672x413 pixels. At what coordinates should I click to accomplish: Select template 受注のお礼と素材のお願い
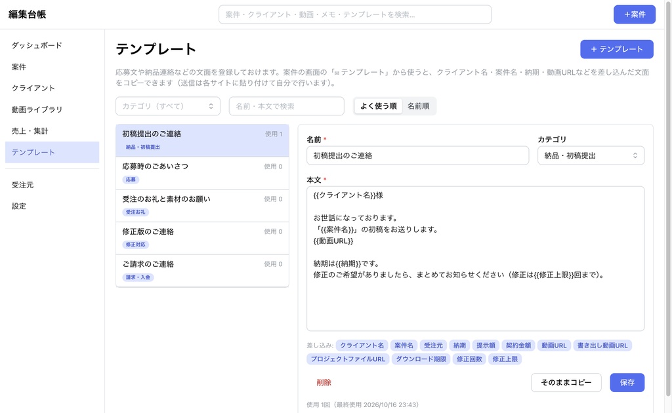(x=202, y=205)
